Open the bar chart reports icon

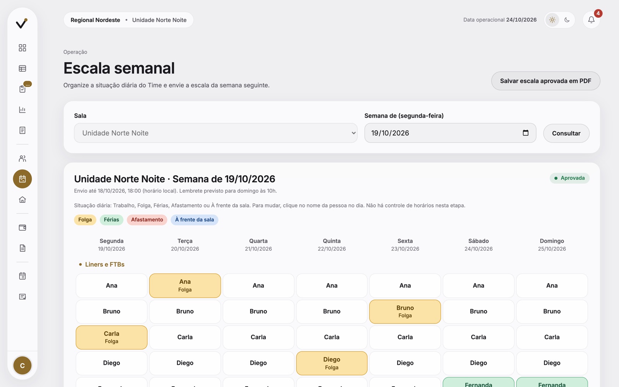(x=22, y=110)
